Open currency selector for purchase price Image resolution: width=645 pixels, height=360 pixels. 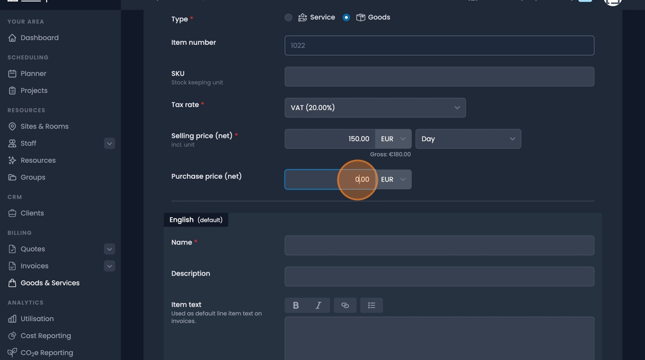(x=393, y=179)
